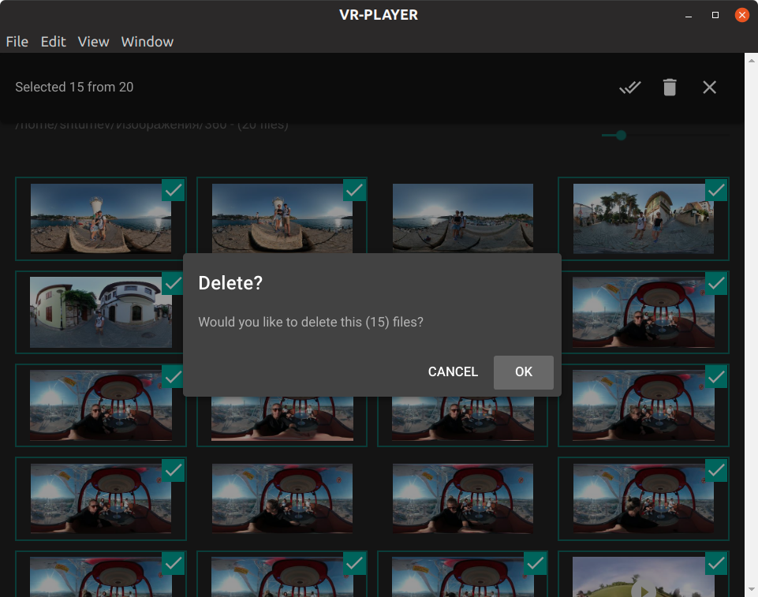Exit selection mode via the X icon

click(x=709, y=87)
